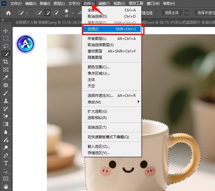The height and width of the screenshot is (191, 215).
Task: Choose All Layers (所有图层) menu entry
Action: click(x=112, y=39)
